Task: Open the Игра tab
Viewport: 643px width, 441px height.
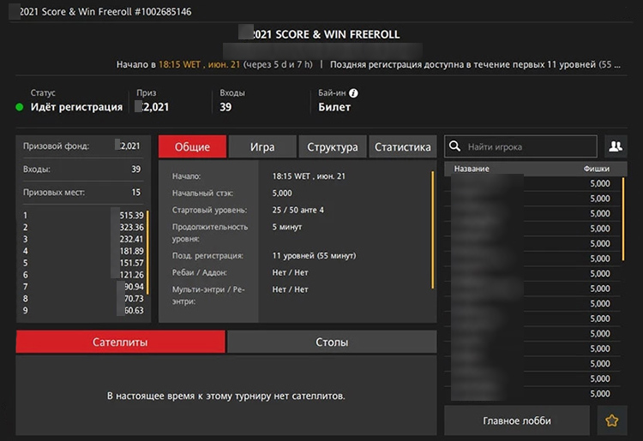Action: [262, 146]
